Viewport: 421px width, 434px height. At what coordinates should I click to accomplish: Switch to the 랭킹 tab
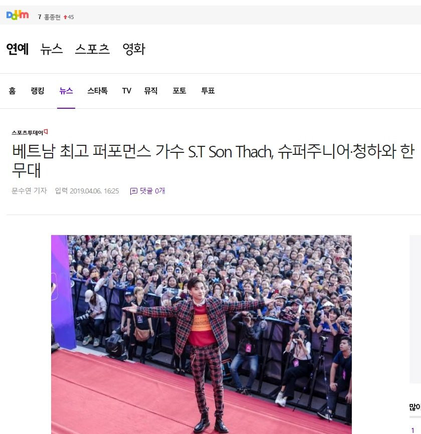(x=38, y=91)
